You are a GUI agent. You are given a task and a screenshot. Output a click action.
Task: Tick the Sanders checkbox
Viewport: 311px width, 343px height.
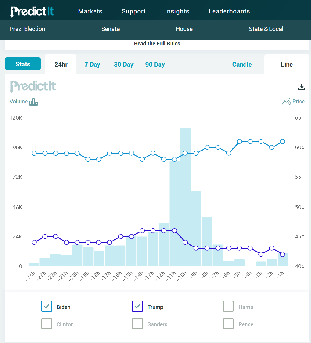tap(137, 324)
